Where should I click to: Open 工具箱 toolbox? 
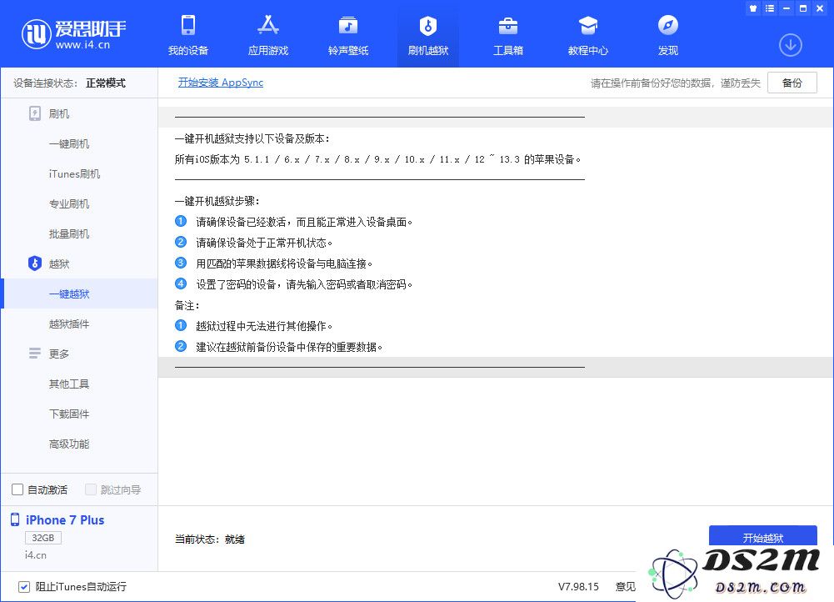point(508,35)
